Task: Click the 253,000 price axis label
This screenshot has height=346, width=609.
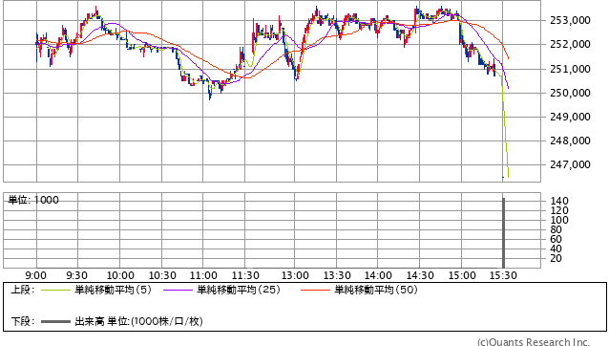Action: click(570, 20)
